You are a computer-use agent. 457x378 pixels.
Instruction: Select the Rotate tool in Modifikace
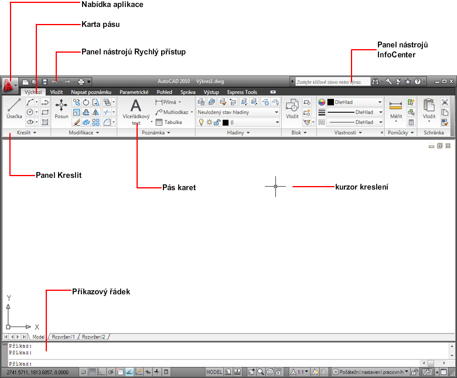click(x=86, y=102)
